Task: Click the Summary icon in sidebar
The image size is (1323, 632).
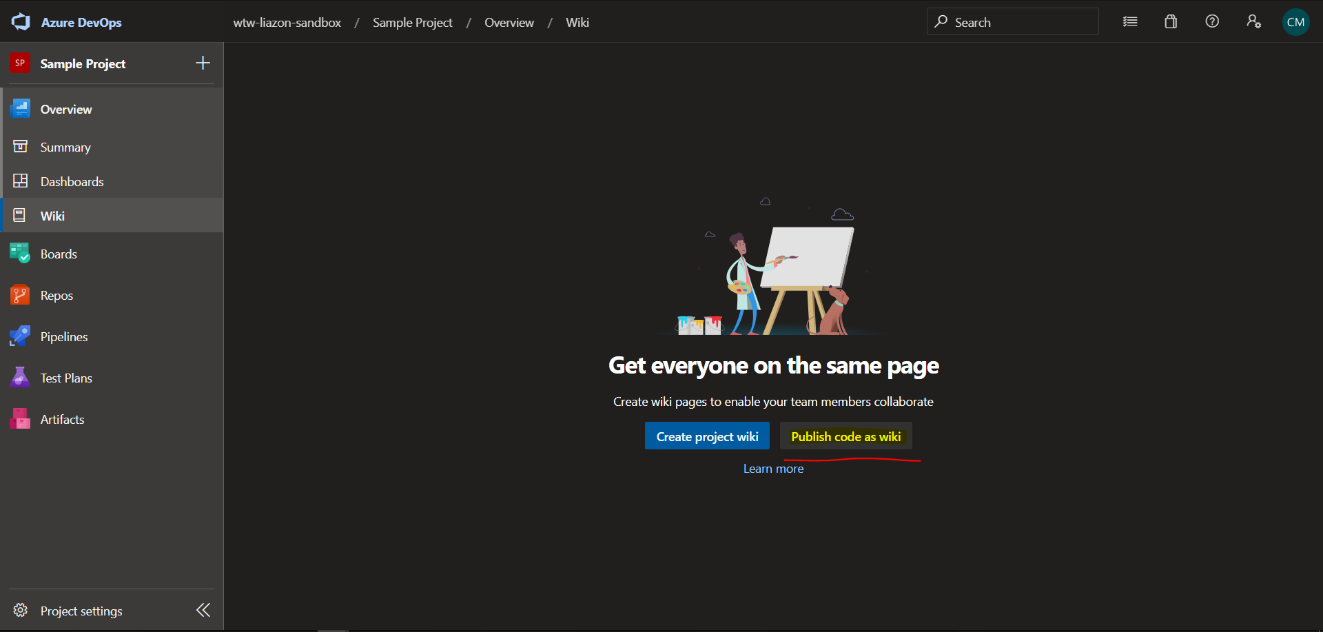Action: 21,147
